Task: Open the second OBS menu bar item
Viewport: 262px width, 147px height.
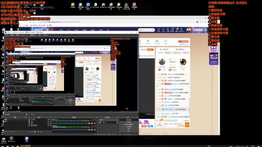Action: [x=12, y=35]
